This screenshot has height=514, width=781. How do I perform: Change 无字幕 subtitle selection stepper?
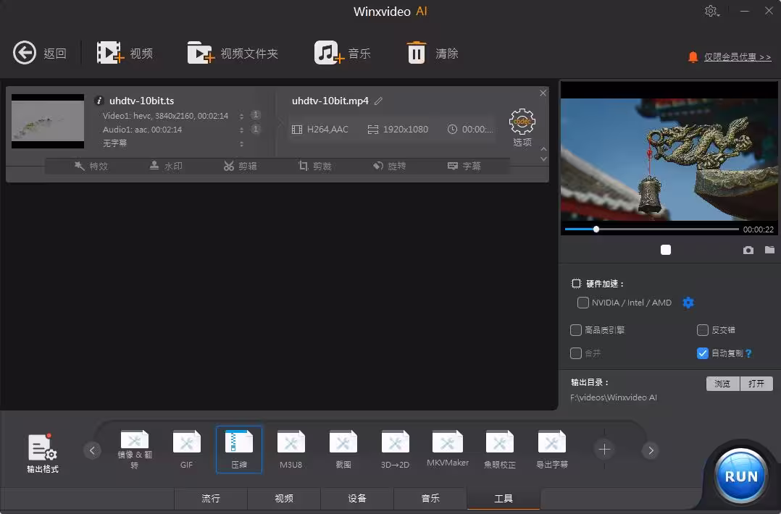point(241,144)
